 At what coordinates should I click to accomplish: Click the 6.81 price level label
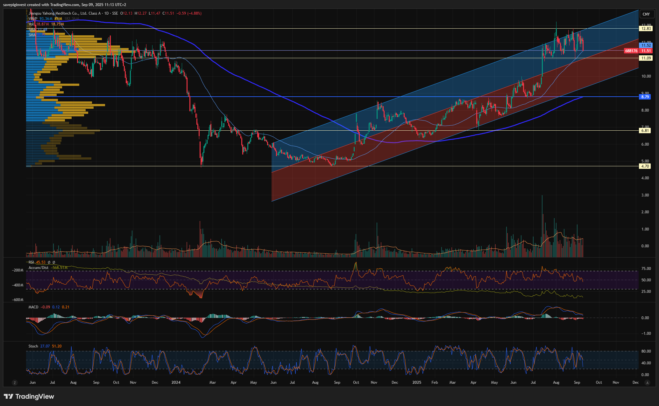tap(645, 131)
